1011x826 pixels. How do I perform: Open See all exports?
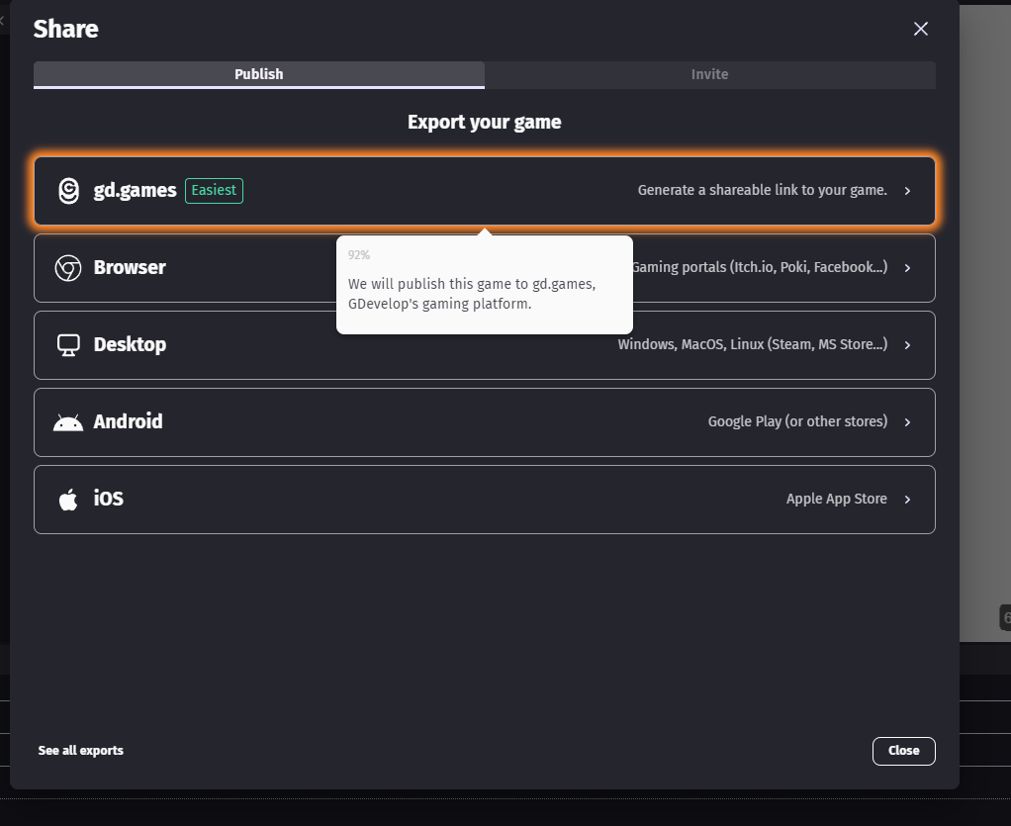(80, 750)
